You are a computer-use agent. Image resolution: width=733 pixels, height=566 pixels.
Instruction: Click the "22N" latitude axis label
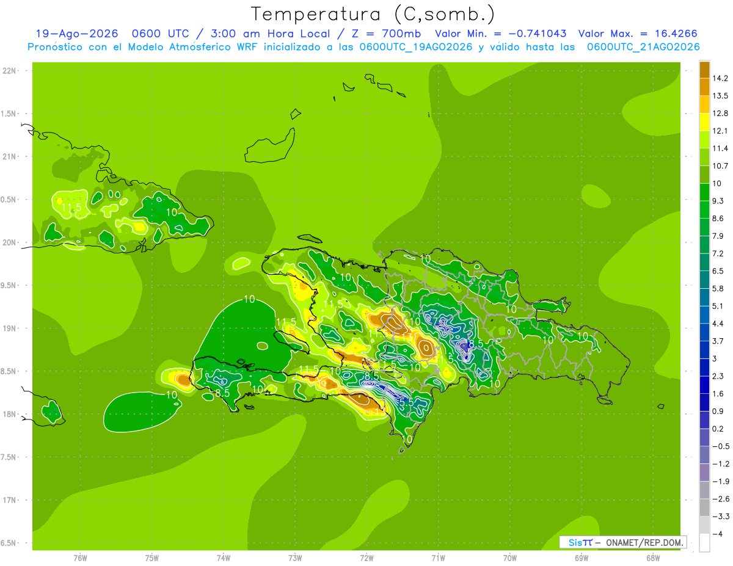coord(9,71)
